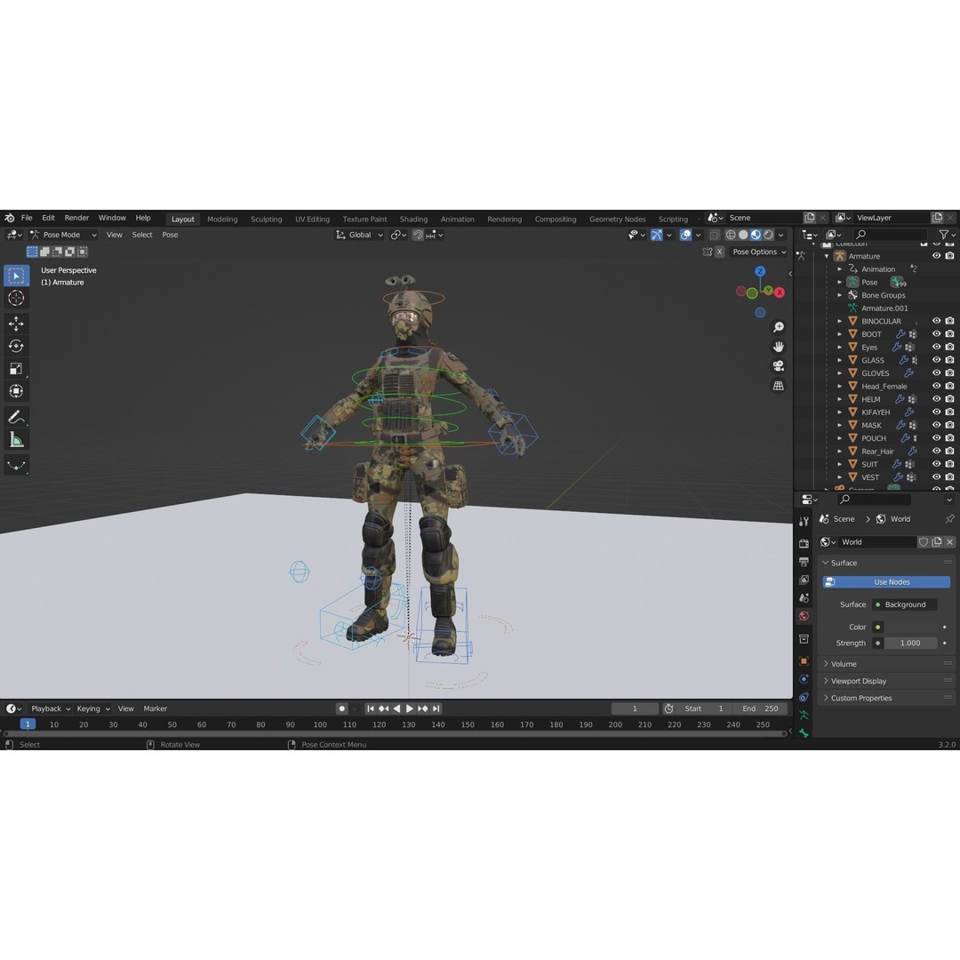Viewport: 960px width, 960px height.
Task: Hide the BOOT object in viewport
Action: pos(936,334)
